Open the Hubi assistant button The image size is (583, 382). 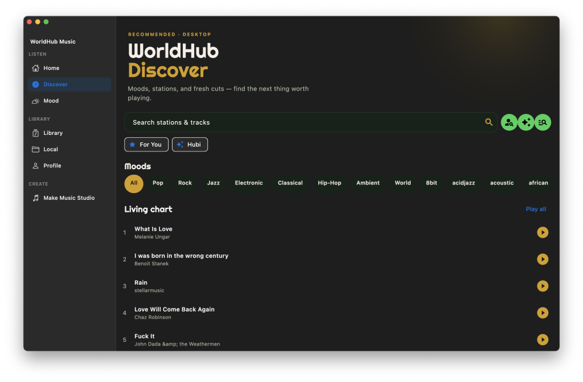190,145
